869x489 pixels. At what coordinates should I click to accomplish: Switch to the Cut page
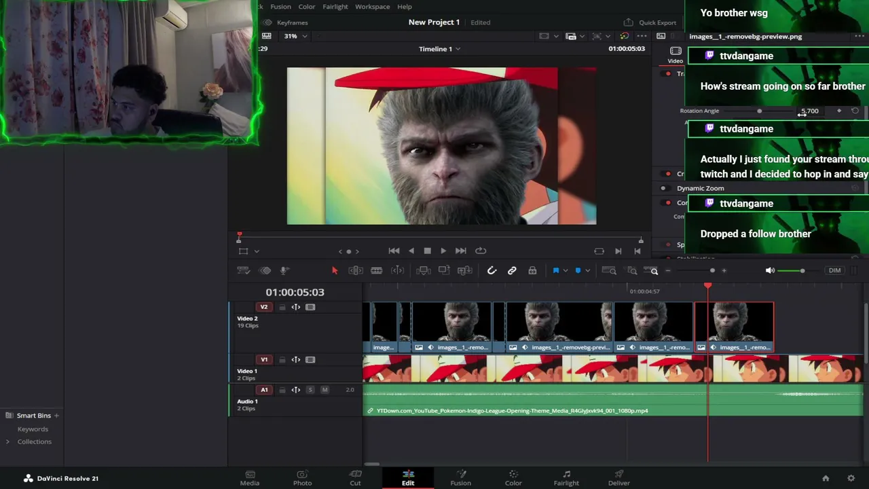click(x=355, y=478)
